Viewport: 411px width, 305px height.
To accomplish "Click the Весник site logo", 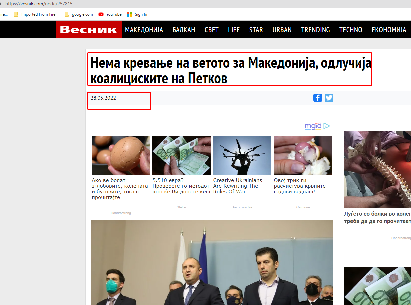I will point(89,30).
